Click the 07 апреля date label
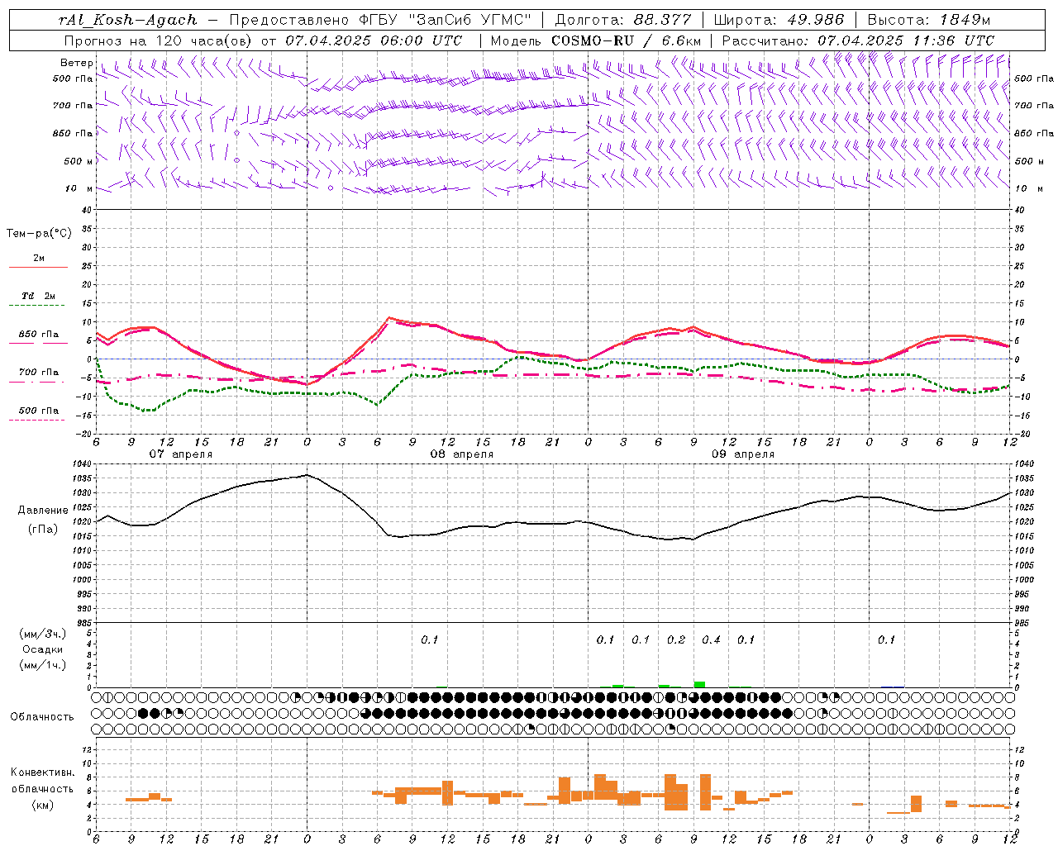Viewport: 1058px width, 846px height. [x=180, y=454]
